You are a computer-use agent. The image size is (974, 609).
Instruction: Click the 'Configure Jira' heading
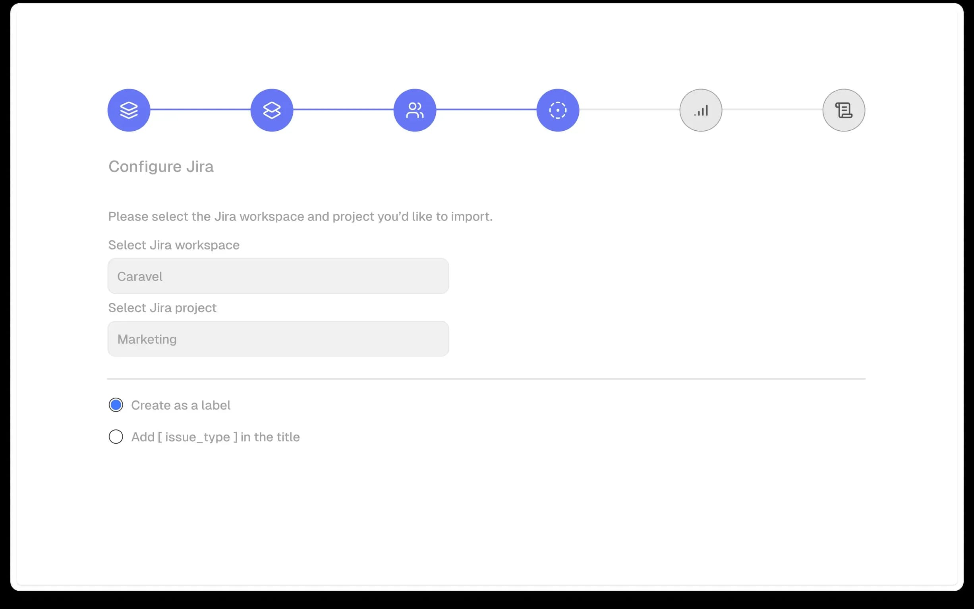point(161,166)
